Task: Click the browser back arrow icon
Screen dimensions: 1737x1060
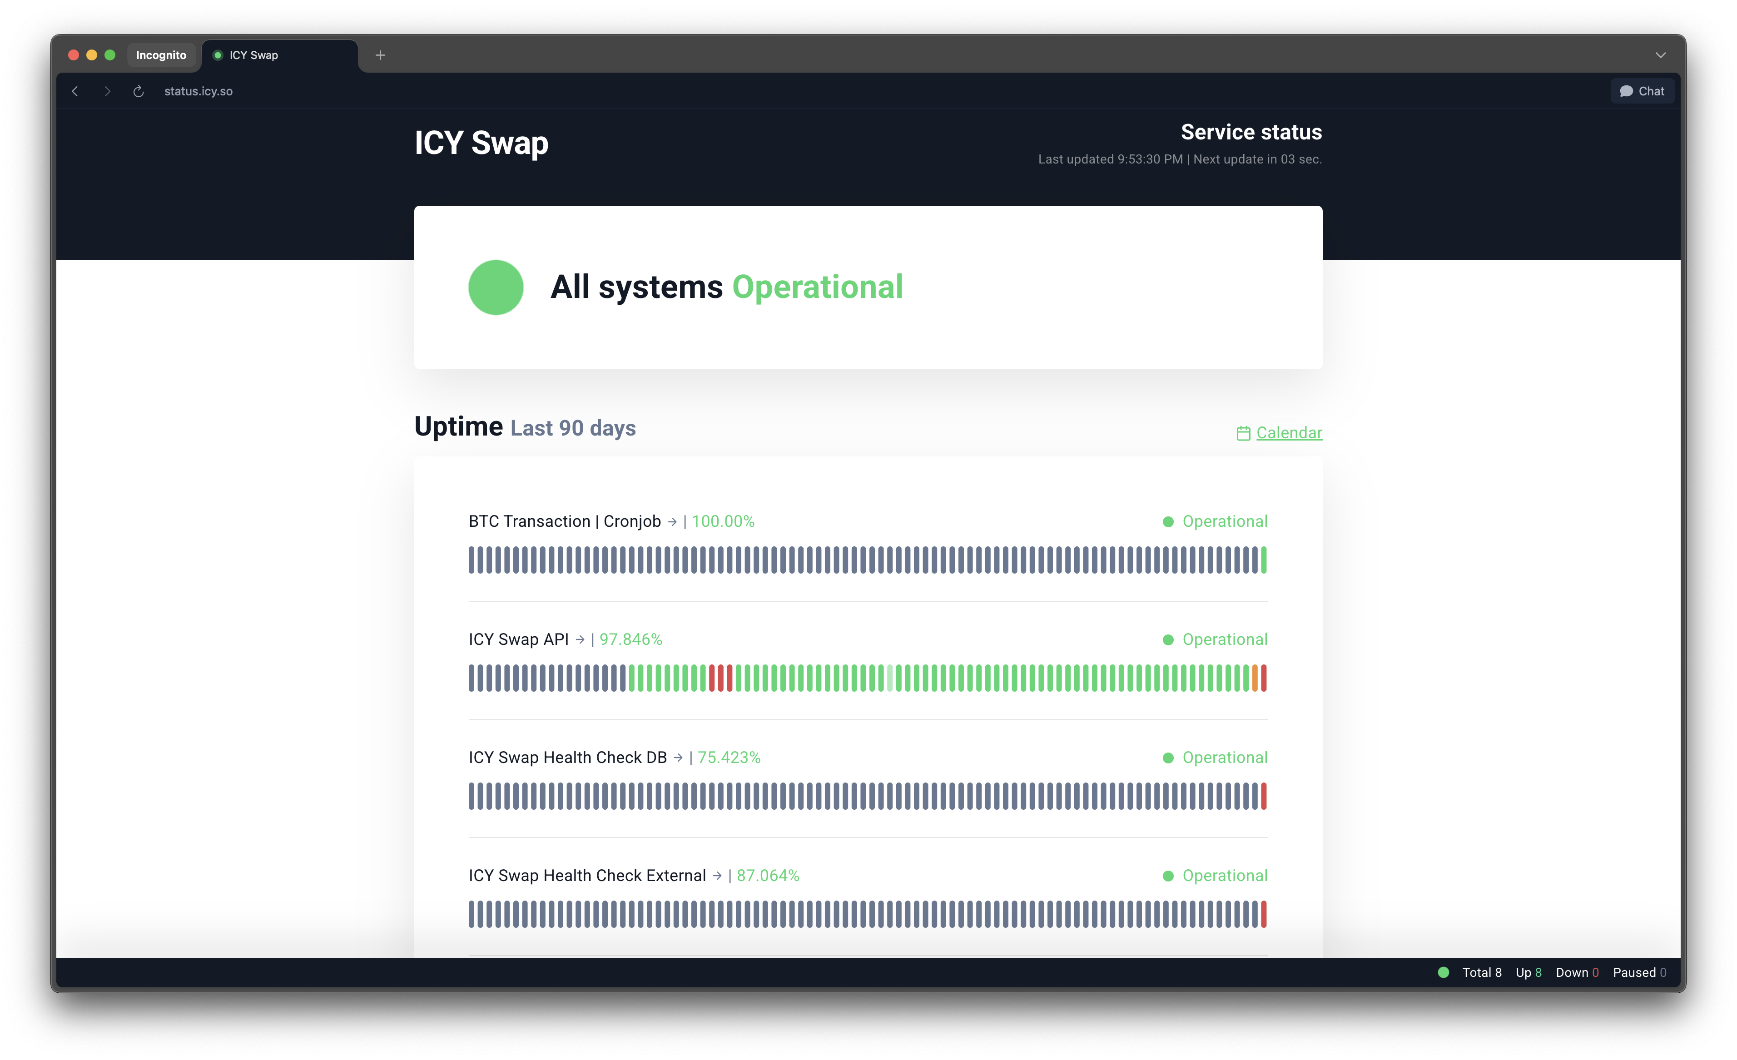Action: point(75,91)
